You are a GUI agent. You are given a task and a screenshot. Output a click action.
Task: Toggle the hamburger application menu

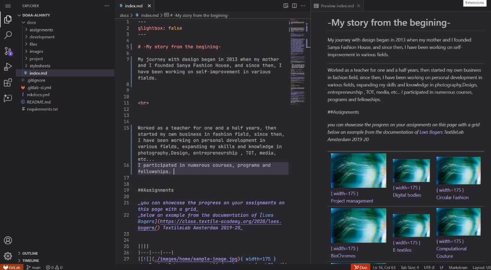tap(8, 6)
